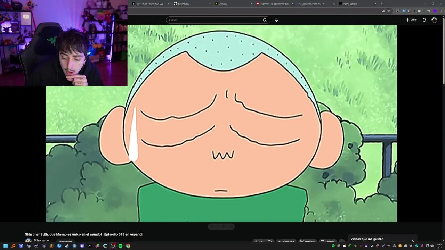Open YouTube notifications bell
Screen dimensions: 445x250
pos(424,20)
